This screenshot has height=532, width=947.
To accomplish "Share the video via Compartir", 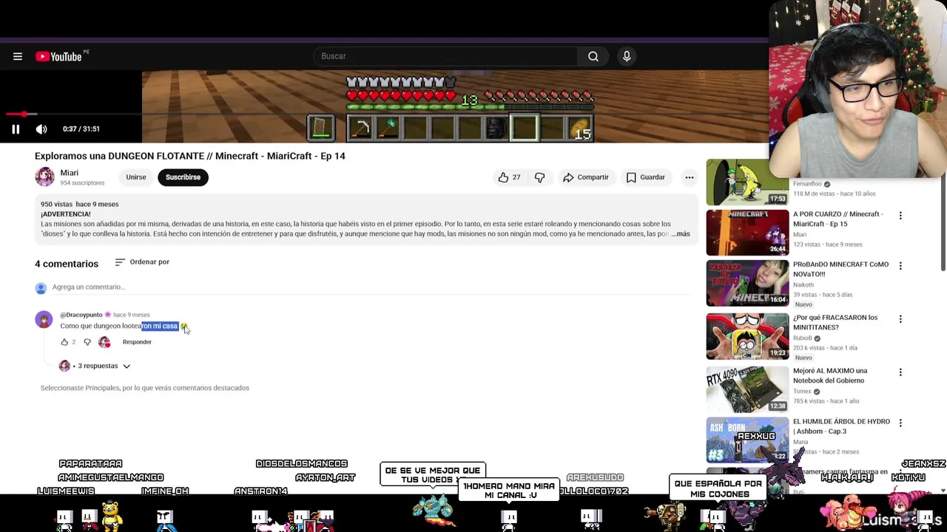I will 585,177.
